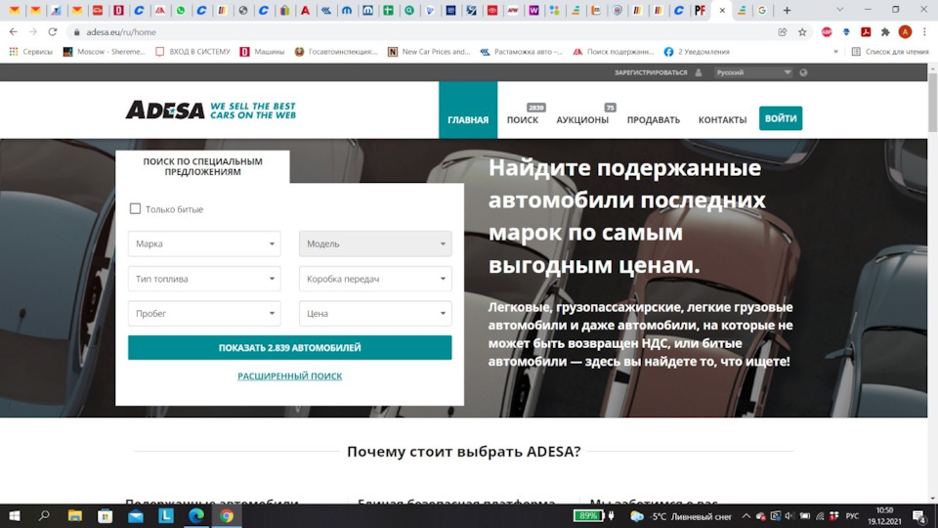This screenshot has height=528, width=938.
Task: Open the weather widget showing -5°C
Action: point(680,516)
